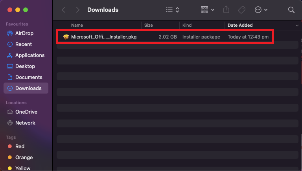This screenshot has height=171, width=302.
Task: Click the 'Downloads' window title
Action: click(x=103, y=10)
